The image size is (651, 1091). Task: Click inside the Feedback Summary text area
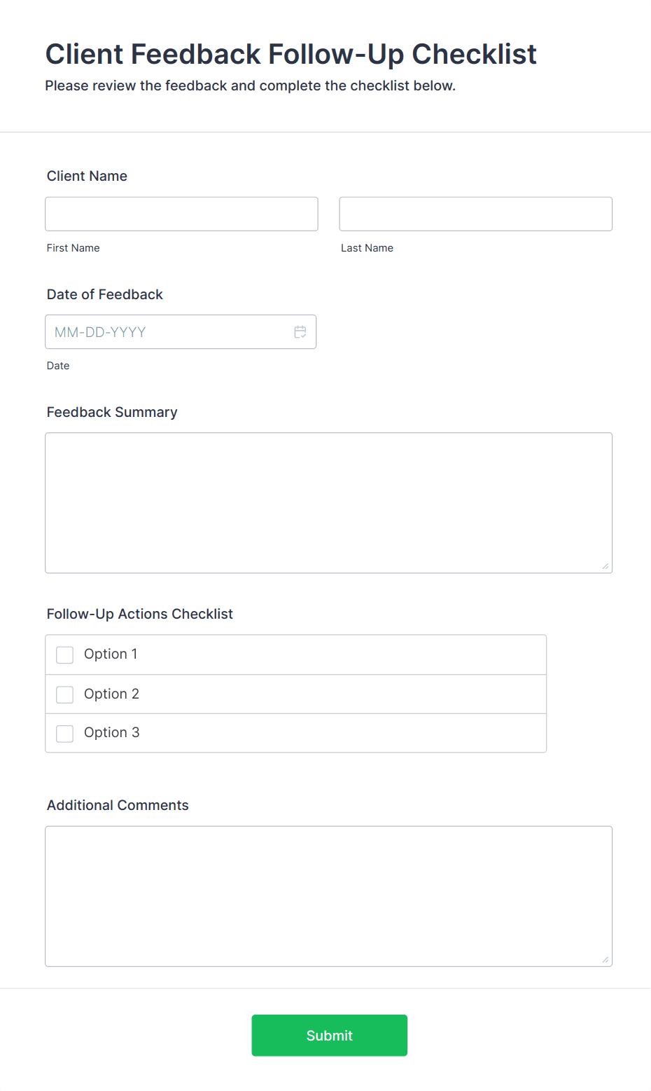tap(328, 502)
